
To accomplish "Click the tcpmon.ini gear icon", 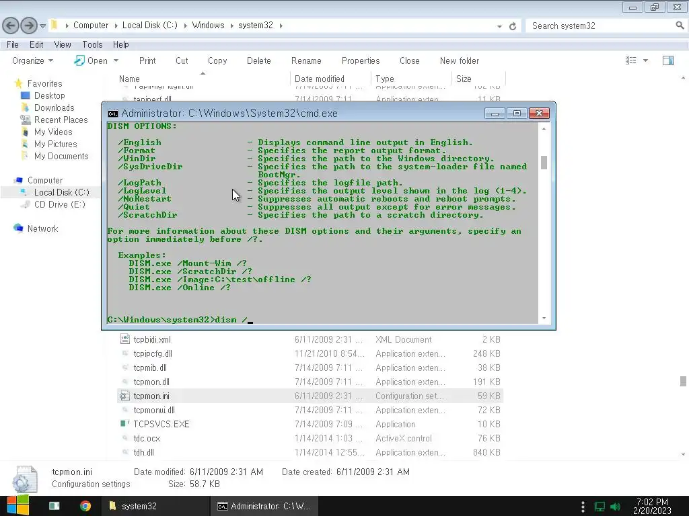I will (124, 396).
